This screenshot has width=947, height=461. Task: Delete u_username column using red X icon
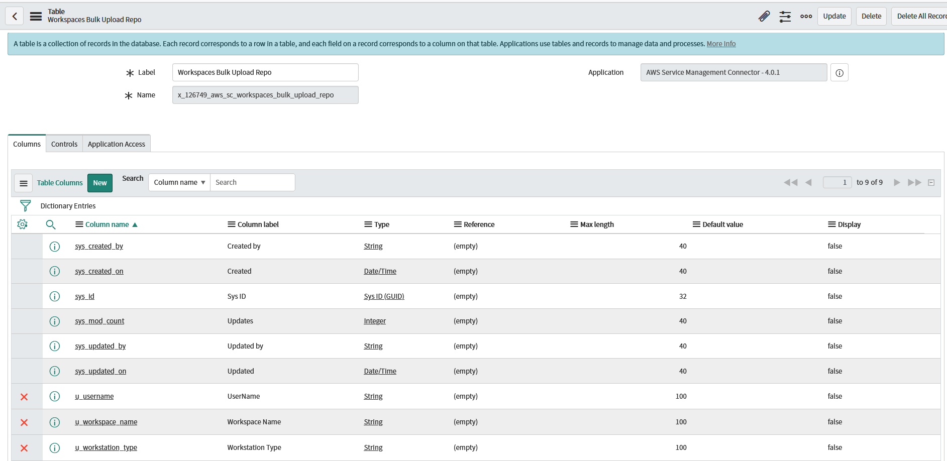(x=24, y=396)
